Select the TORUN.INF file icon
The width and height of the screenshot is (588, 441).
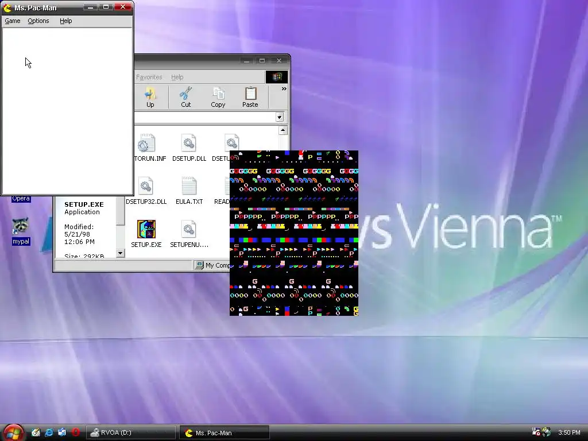pyautogui.click(x=146, y=143)
